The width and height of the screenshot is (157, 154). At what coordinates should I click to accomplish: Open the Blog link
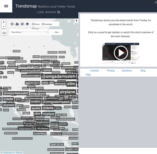point(143,71)
